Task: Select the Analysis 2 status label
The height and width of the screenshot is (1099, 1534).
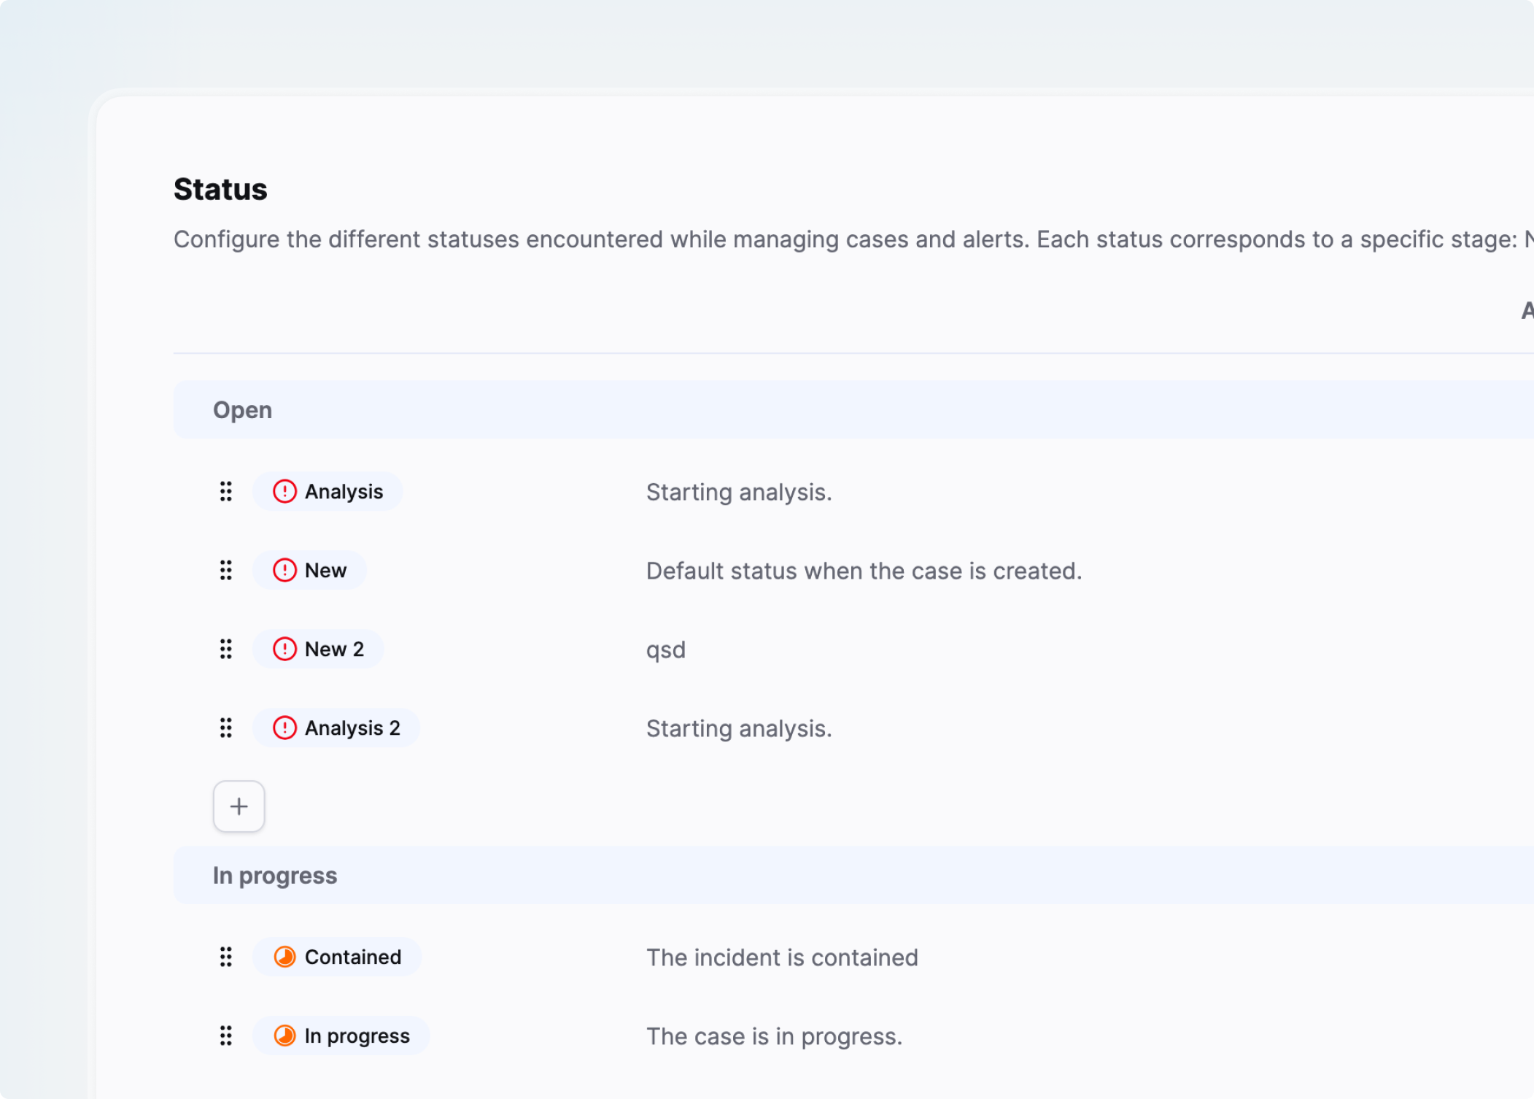Action: (x=352, y=729)
